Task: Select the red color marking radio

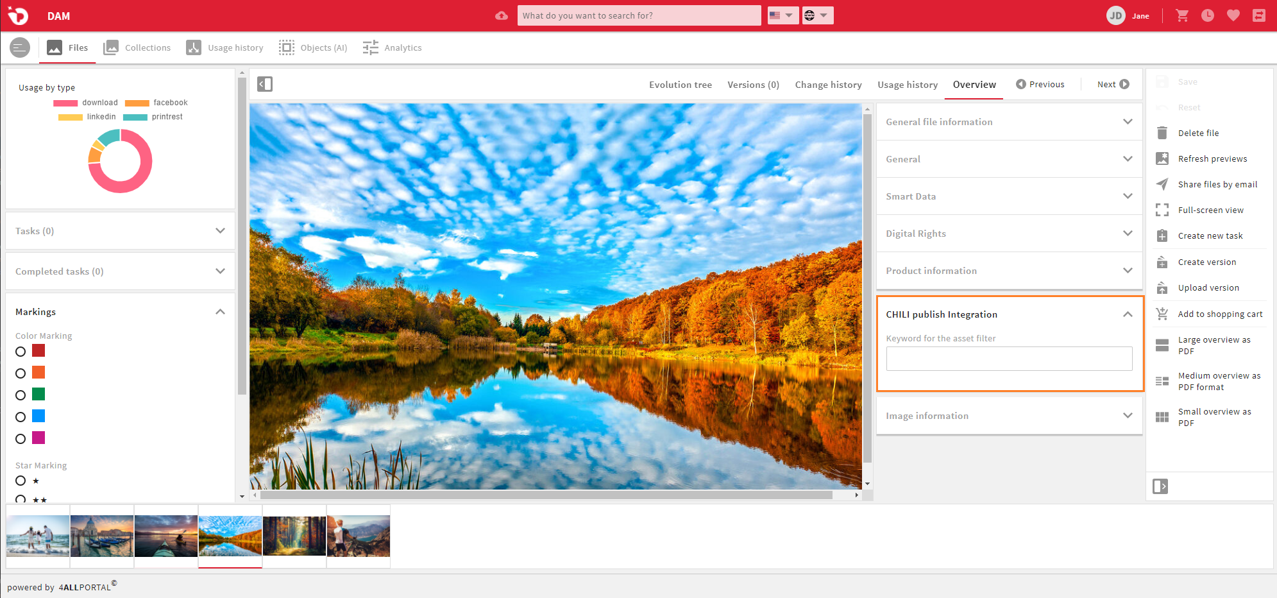Action: point(21,352)
